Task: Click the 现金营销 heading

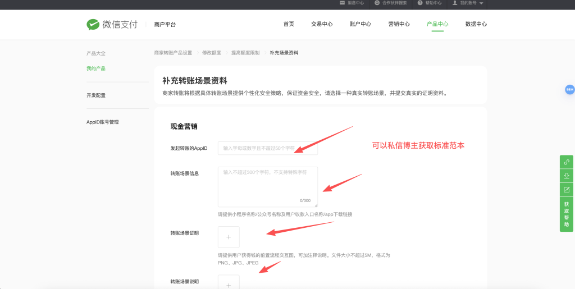Action: tap(184, 127)
